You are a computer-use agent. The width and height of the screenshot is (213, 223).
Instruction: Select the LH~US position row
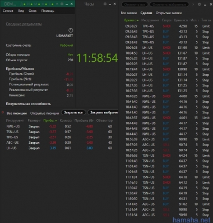[59, 148]
